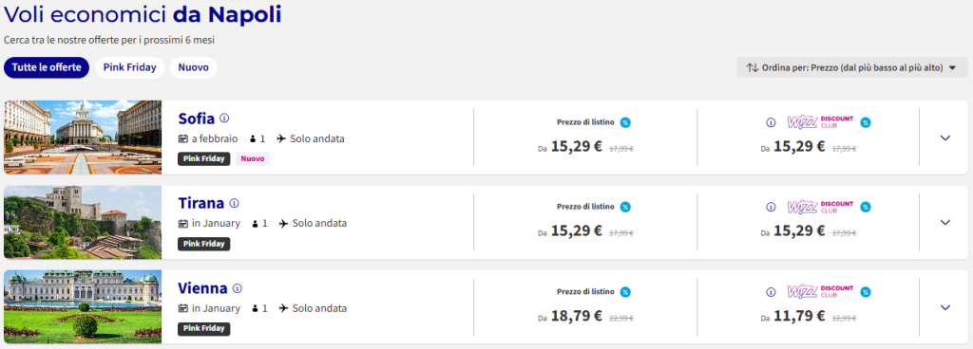Select the Nuovo filter tab
Image resolution: width=973 pixels, height=349 pixels.
(194, 67)
